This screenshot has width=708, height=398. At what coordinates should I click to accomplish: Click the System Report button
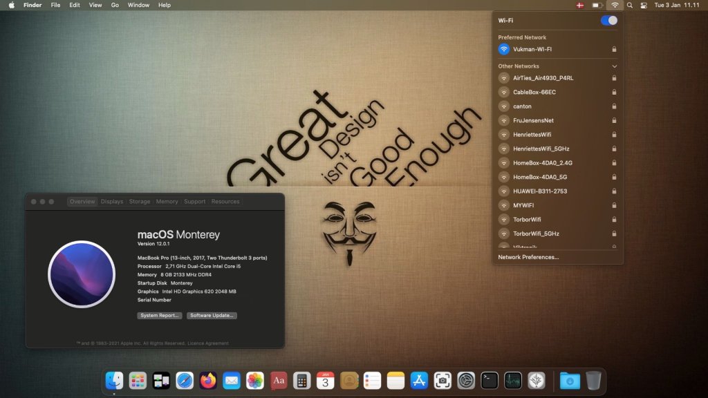160,316
